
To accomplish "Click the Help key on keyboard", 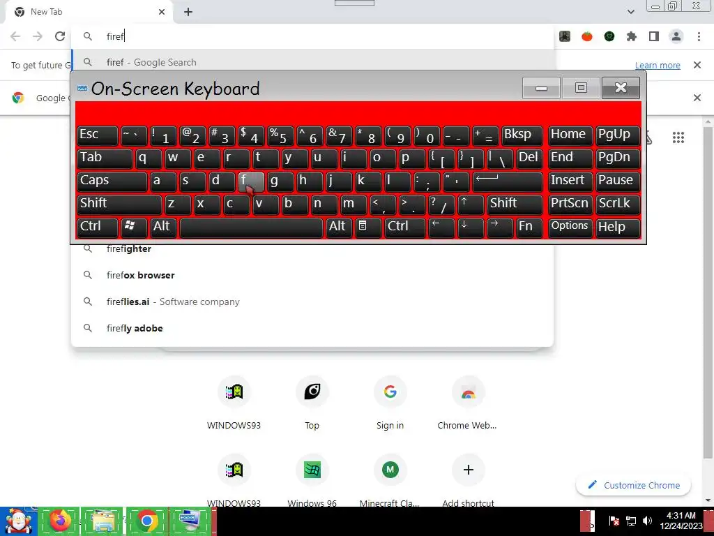I will (x=618, y=228).
